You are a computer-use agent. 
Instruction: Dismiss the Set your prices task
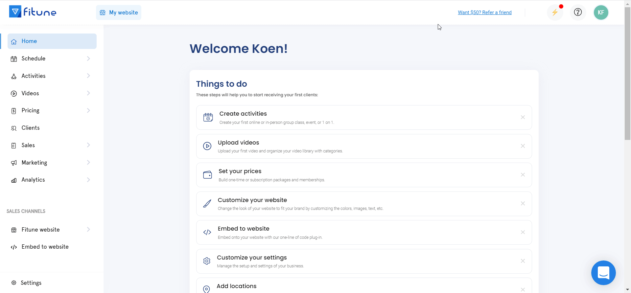[523, 175]
